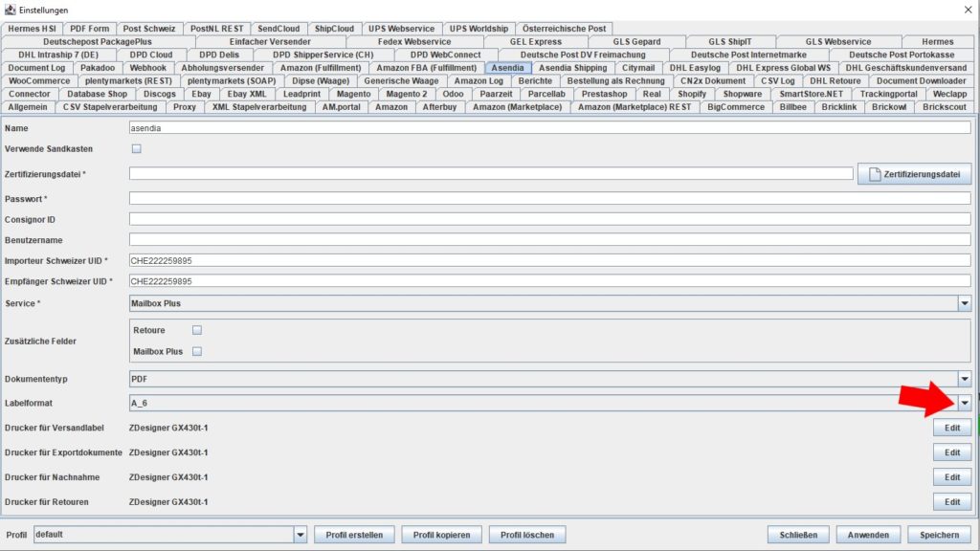Open the Billbee tab

[x=792, y=107]
